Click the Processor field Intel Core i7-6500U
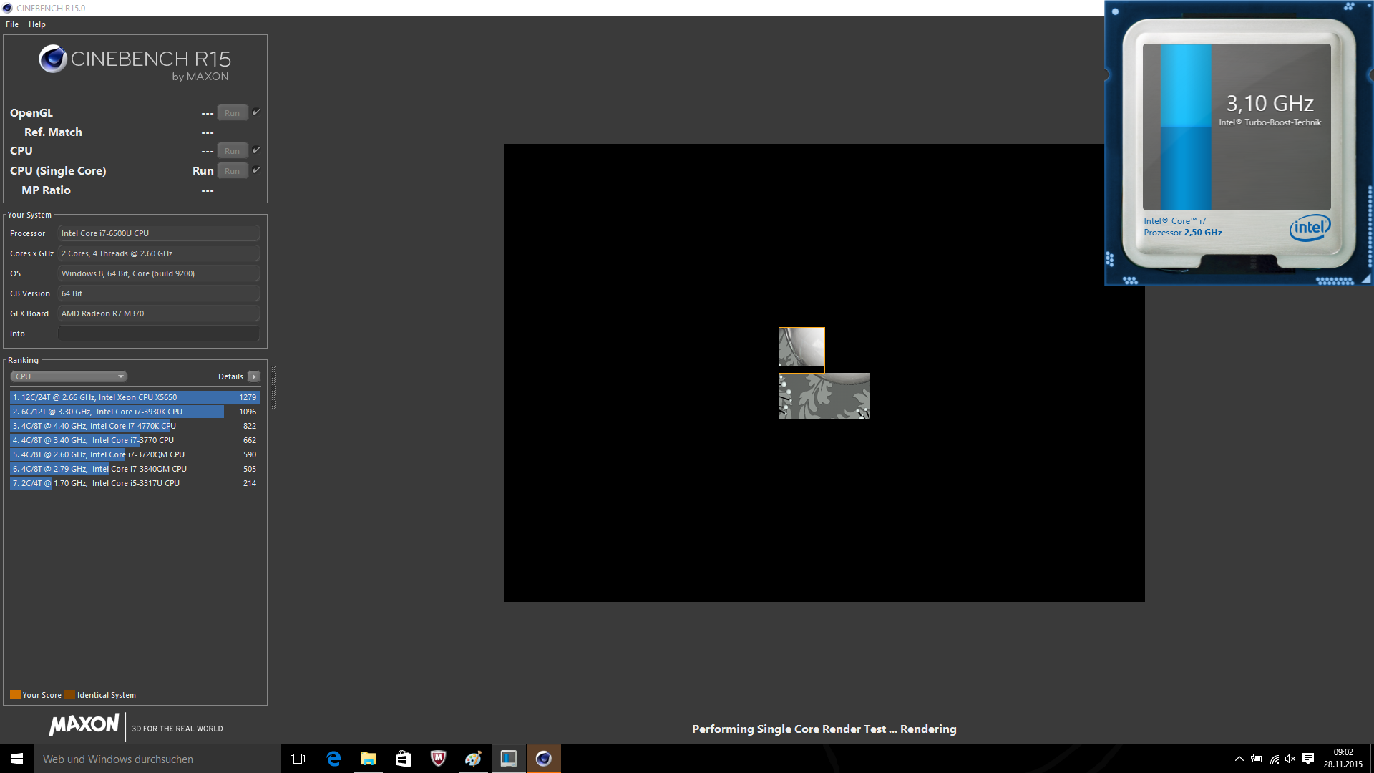 tap(159, 233)
